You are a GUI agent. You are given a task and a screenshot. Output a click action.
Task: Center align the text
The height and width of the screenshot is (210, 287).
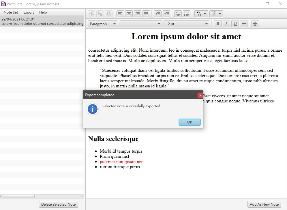coord(129,14)
